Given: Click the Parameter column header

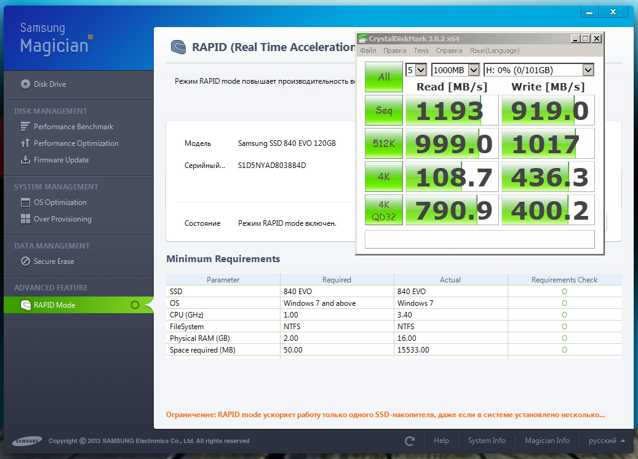Looking at the screenshot, I should pos(223,279).
